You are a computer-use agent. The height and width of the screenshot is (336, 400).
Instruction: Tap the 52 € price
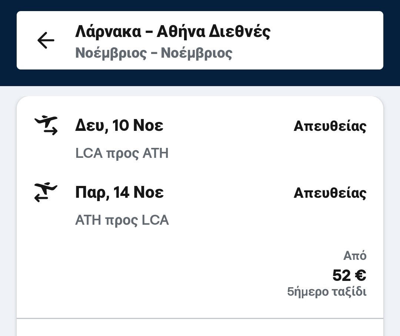click(x=349, y=275)
